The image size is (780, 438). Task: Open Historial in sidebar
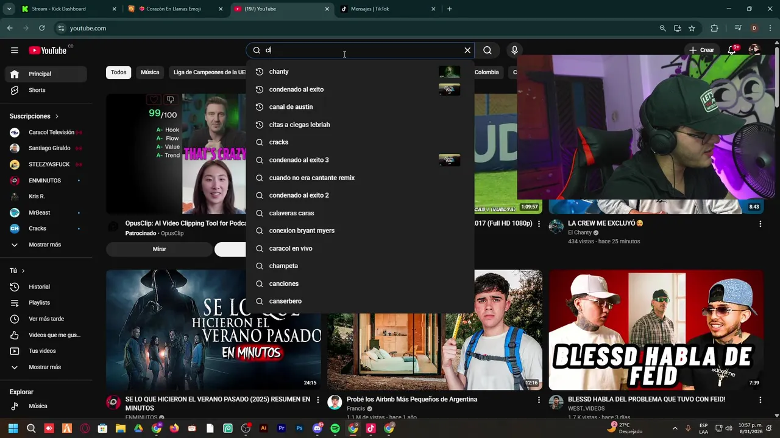click(x=47, y=287)
